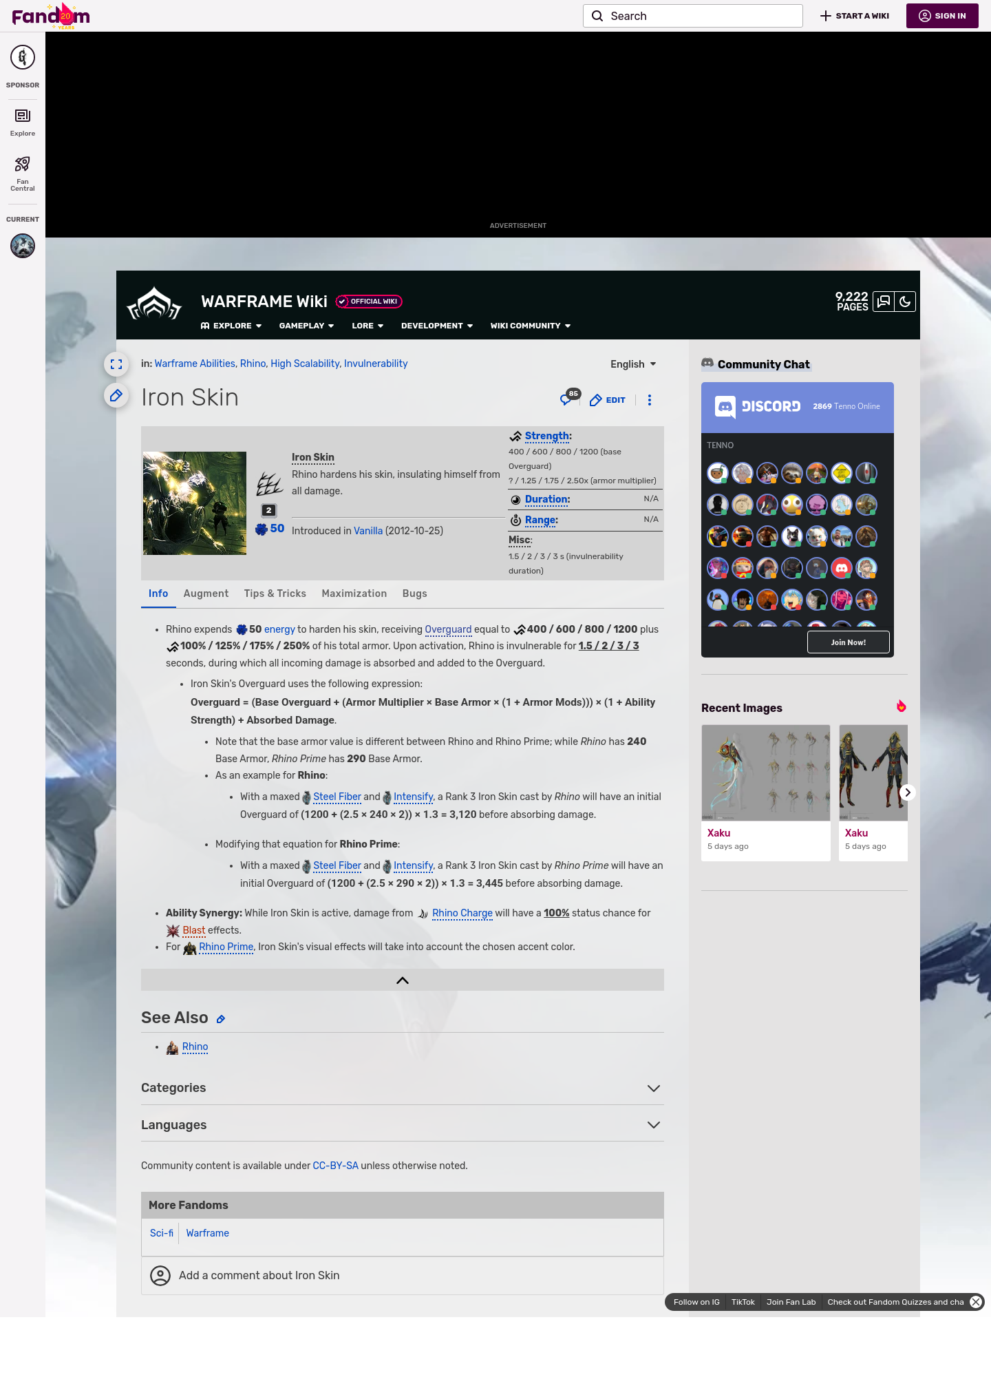Collapse the article with up chevron bar

click(x=403, y=980)
